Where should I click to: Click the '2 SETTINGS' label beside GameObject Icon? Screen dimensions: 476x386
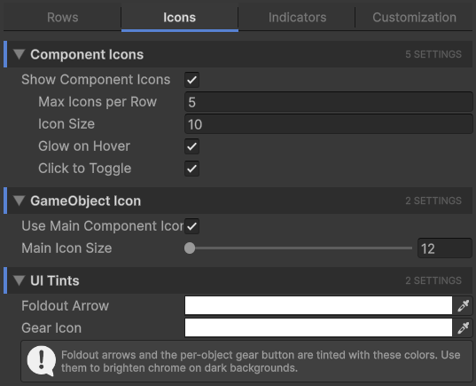click(x=433, y=201)
